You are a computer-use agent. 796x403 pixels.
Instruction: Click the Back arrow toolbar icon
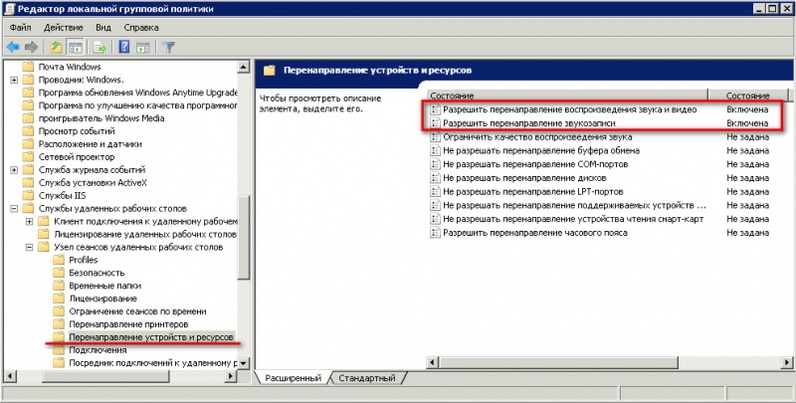[13, 47]
